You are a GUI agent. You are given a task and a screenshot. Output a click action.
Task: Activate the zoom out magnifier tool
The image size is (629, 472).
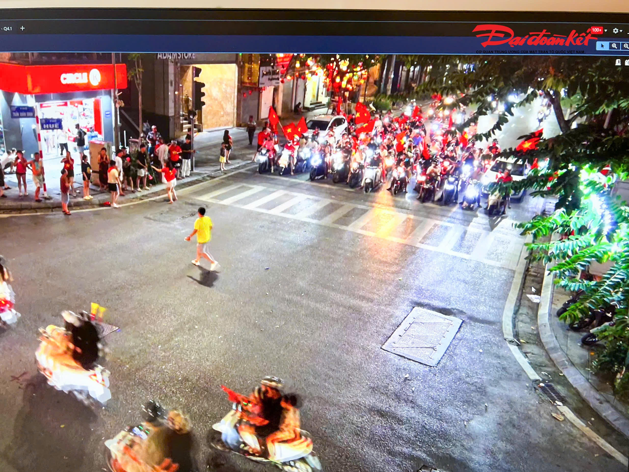coord(625,46)
